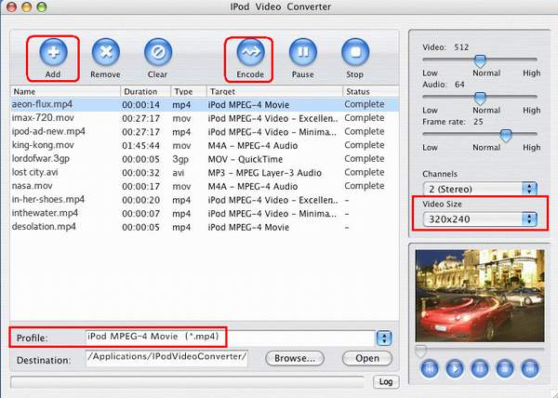Select the nasa.mov row

pos(205,186)
